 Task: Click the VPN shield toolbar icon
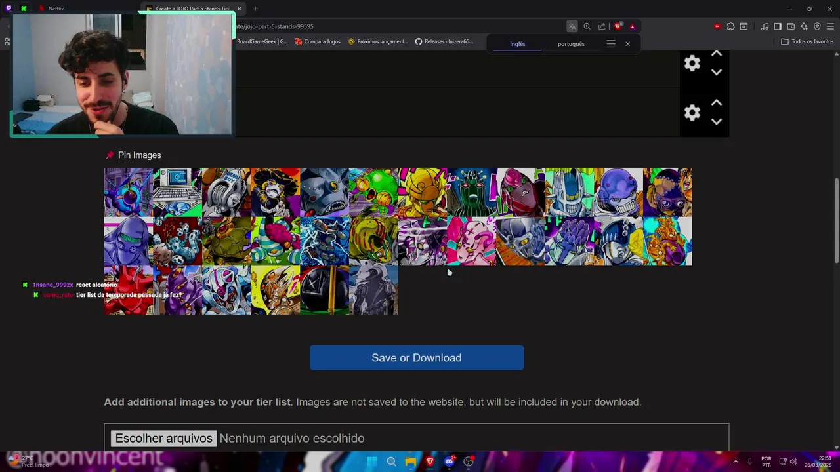(x=817, y=26)
